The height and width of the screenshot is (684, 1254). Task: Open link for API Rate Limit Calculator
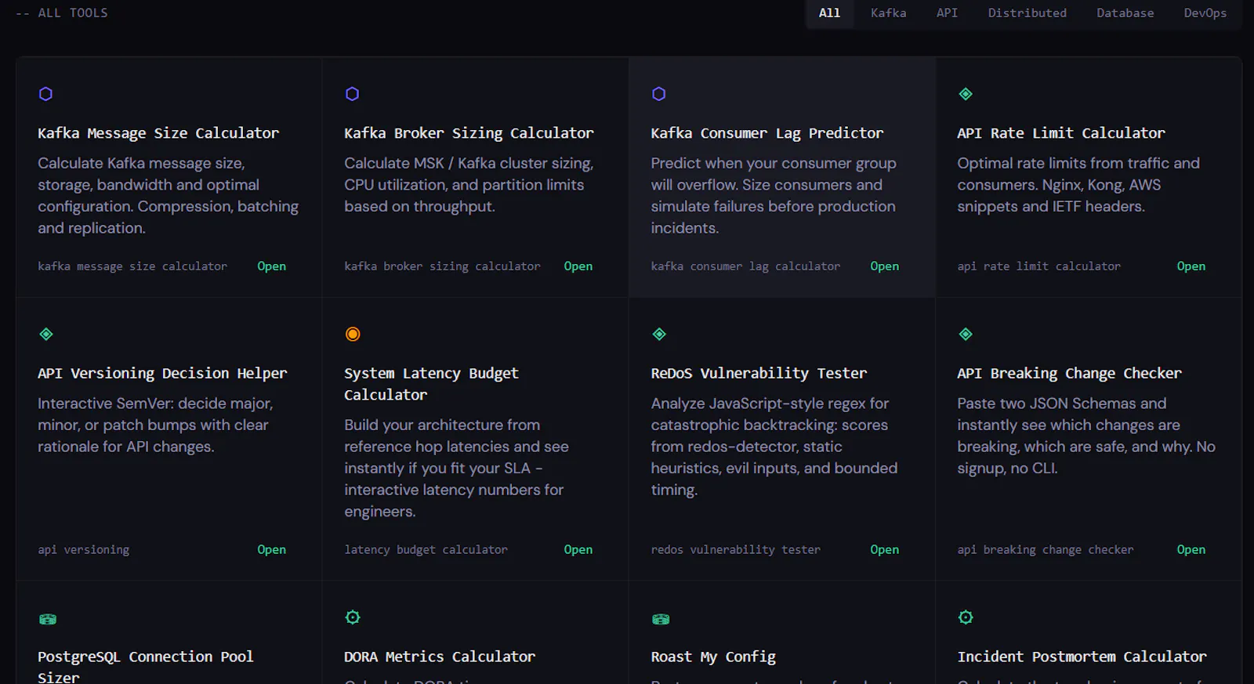(1191, 266)
